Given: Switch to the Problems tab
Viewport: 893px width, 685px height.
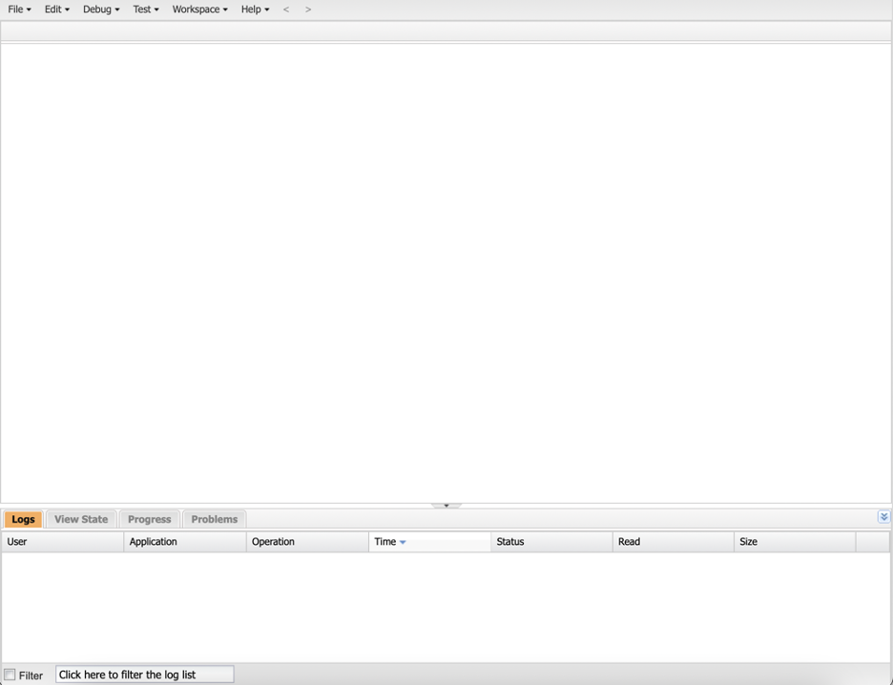Looking at the screenshot, I should coord(214,519).
